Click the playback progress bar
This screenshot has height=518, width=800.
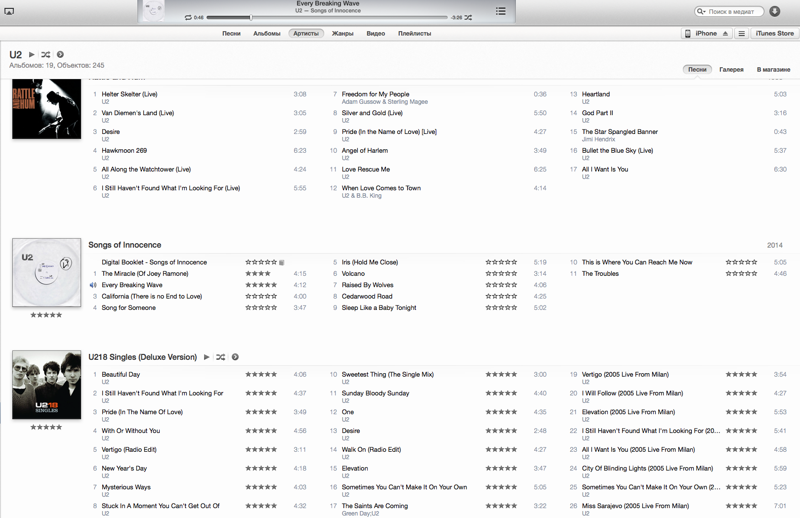tap(327, 17)
